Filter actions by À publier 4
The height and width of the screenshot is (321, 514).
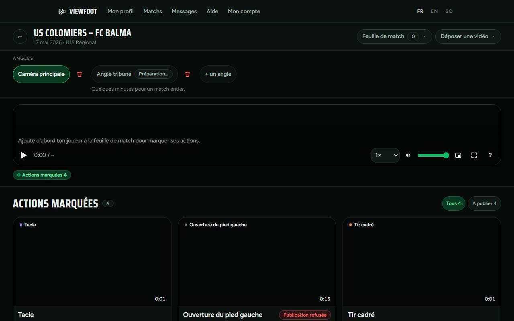pyautogui.click(x=484, y=203)
